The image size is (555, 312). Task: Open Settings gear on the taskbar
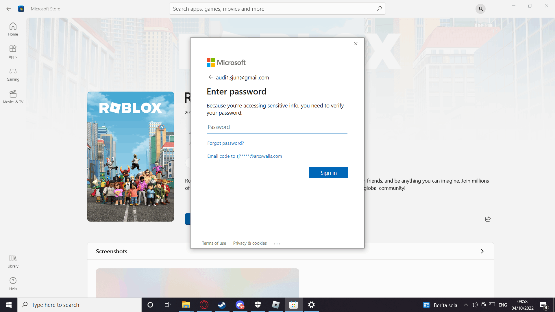(312, 305)
